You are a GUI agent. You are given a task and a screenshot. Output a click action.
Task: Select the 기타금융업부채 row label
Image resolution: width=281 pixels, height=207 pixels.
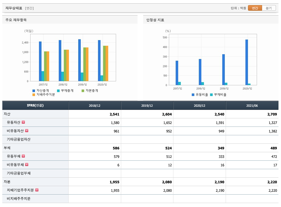19,173
